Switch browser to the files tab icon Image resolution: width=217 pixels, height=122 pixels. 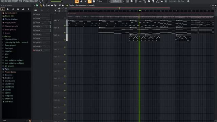[8, 9]
